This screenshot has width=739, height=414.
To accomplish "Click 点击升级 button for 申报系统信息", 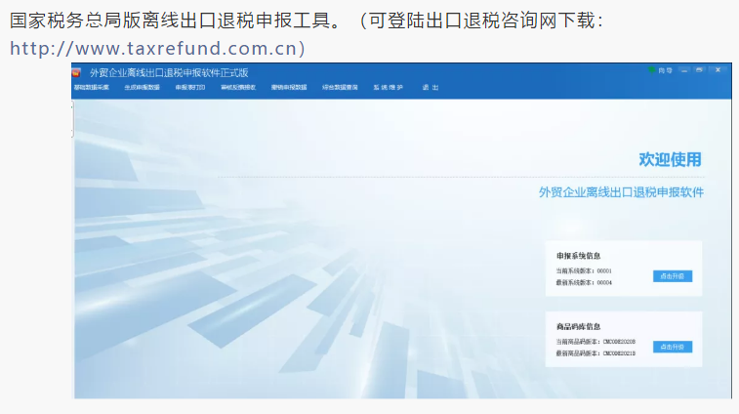I will click(673, 276).
